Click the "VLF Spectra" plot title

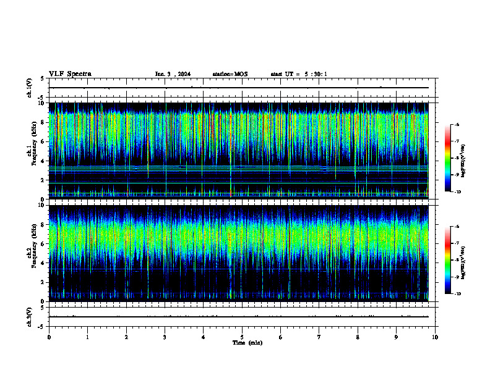(x=71, y=74)
